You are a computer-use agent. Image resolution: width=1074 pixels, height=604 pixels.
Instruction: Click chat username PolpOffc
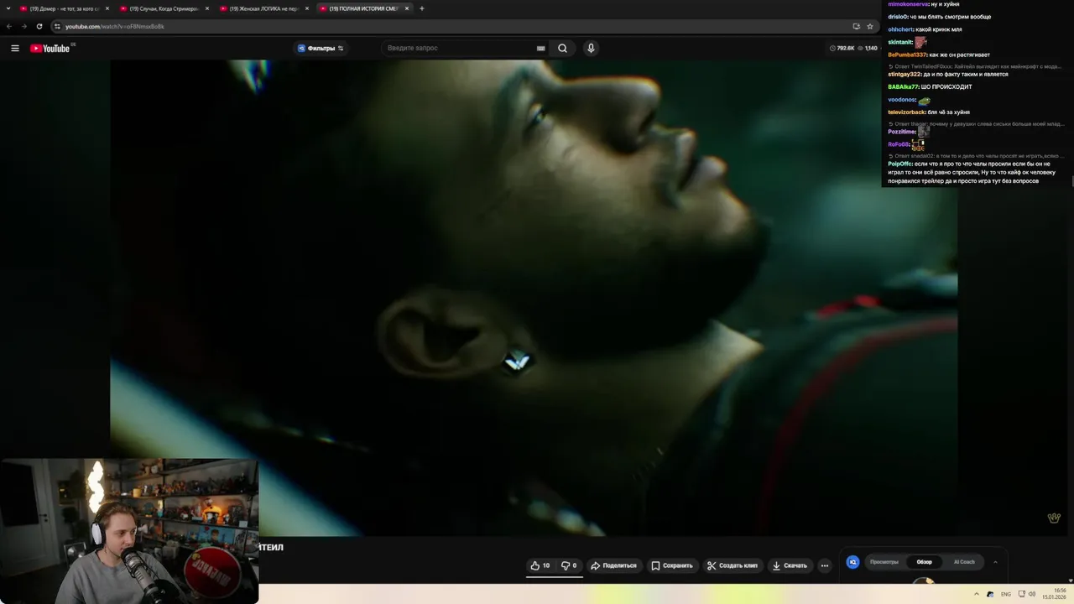(x=900, y=164)
